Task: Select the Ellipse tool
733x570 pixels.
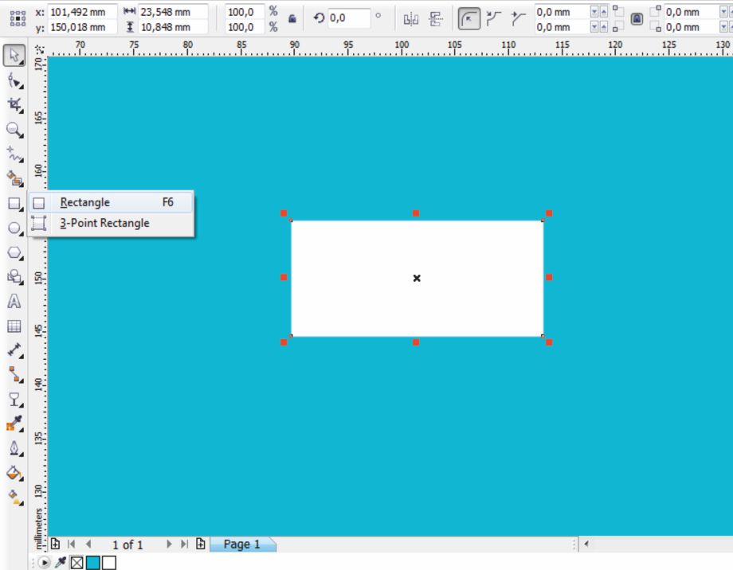Action: click(15, 228)
